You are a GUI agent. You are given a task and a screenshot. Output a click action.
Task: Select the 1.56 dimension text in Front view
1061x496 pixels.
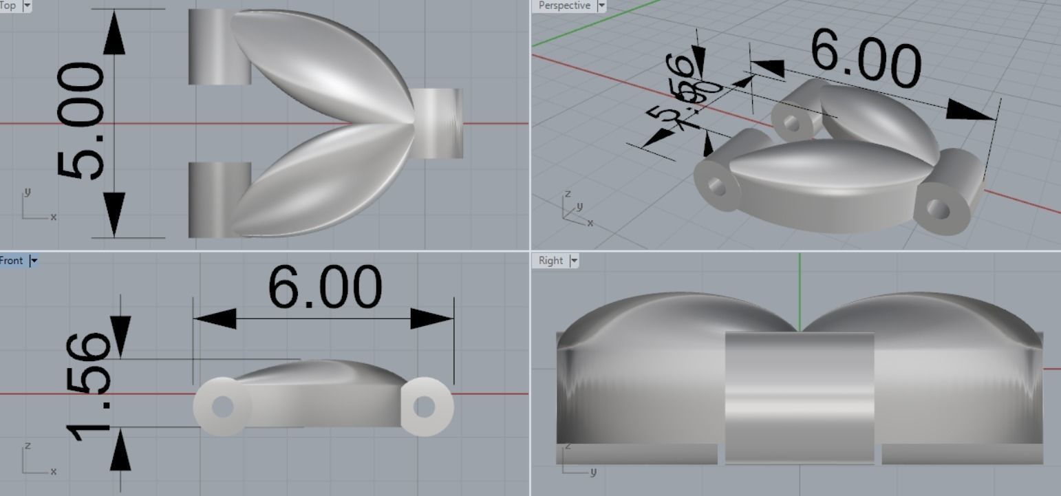[x=88, y=387]
